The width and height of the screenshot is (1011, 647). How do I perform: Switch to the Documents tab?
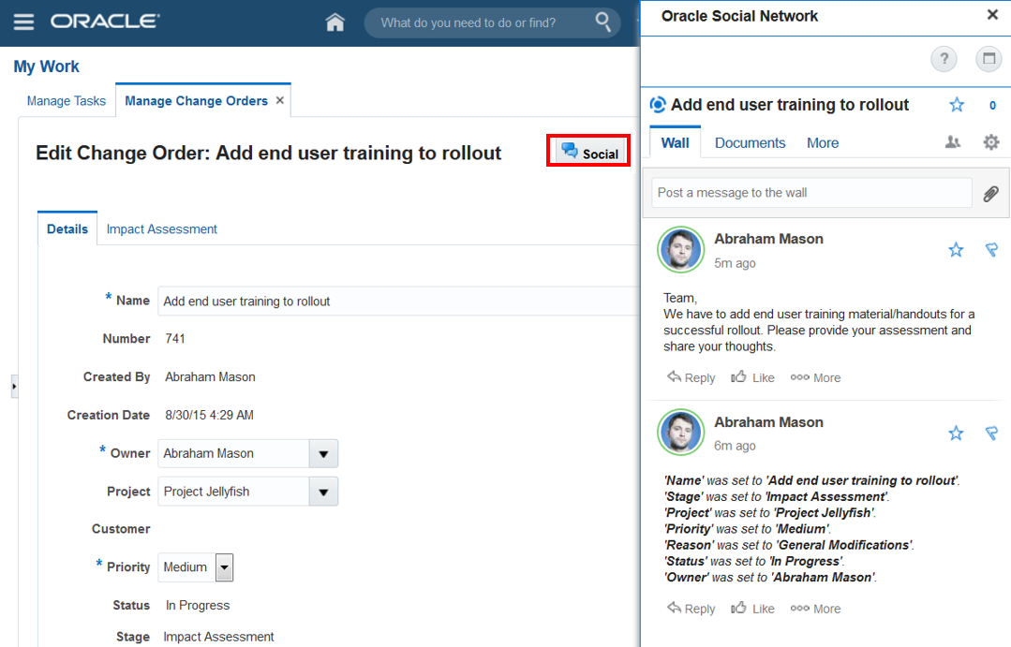point(750,143)
